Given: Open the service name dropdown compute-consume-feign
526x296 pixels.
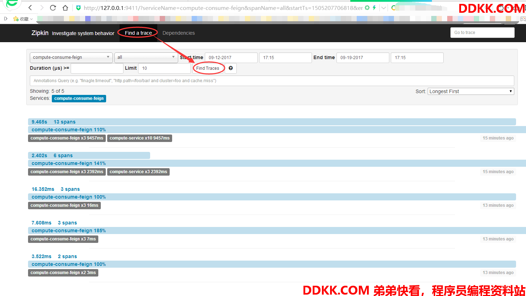Looking at the screenshot, I should coord(71,57).
